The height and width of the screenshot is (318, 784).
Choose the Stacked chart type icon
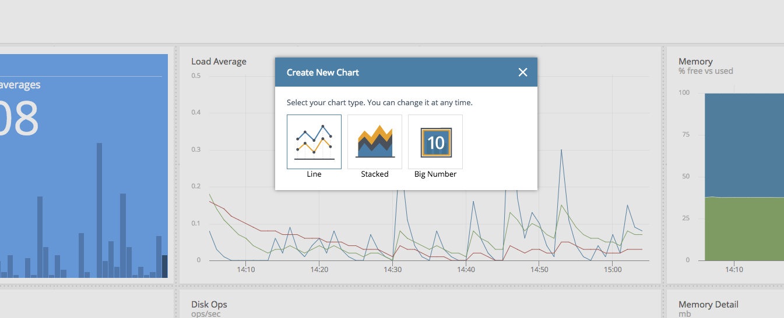pos(375,142)
